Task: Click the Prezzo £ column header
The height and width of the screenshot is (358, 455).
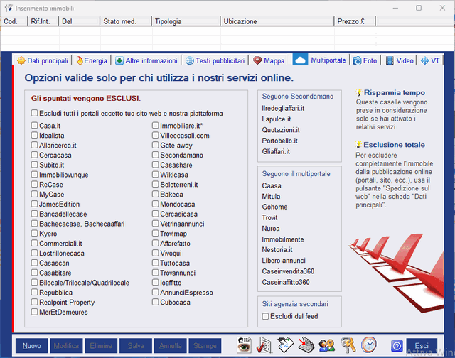Action: click(x=355, y=21)
